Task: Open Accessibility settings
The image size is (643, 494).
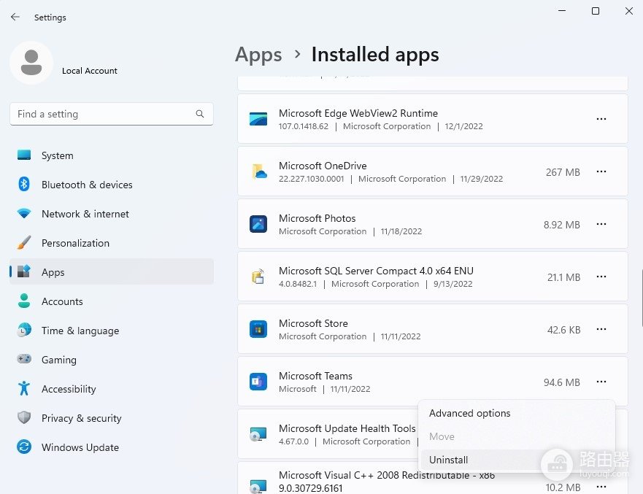Action: pos(112,389)
